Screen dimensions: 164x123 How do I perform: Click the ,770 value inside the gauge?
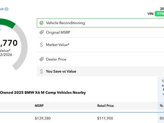point(9,43)
